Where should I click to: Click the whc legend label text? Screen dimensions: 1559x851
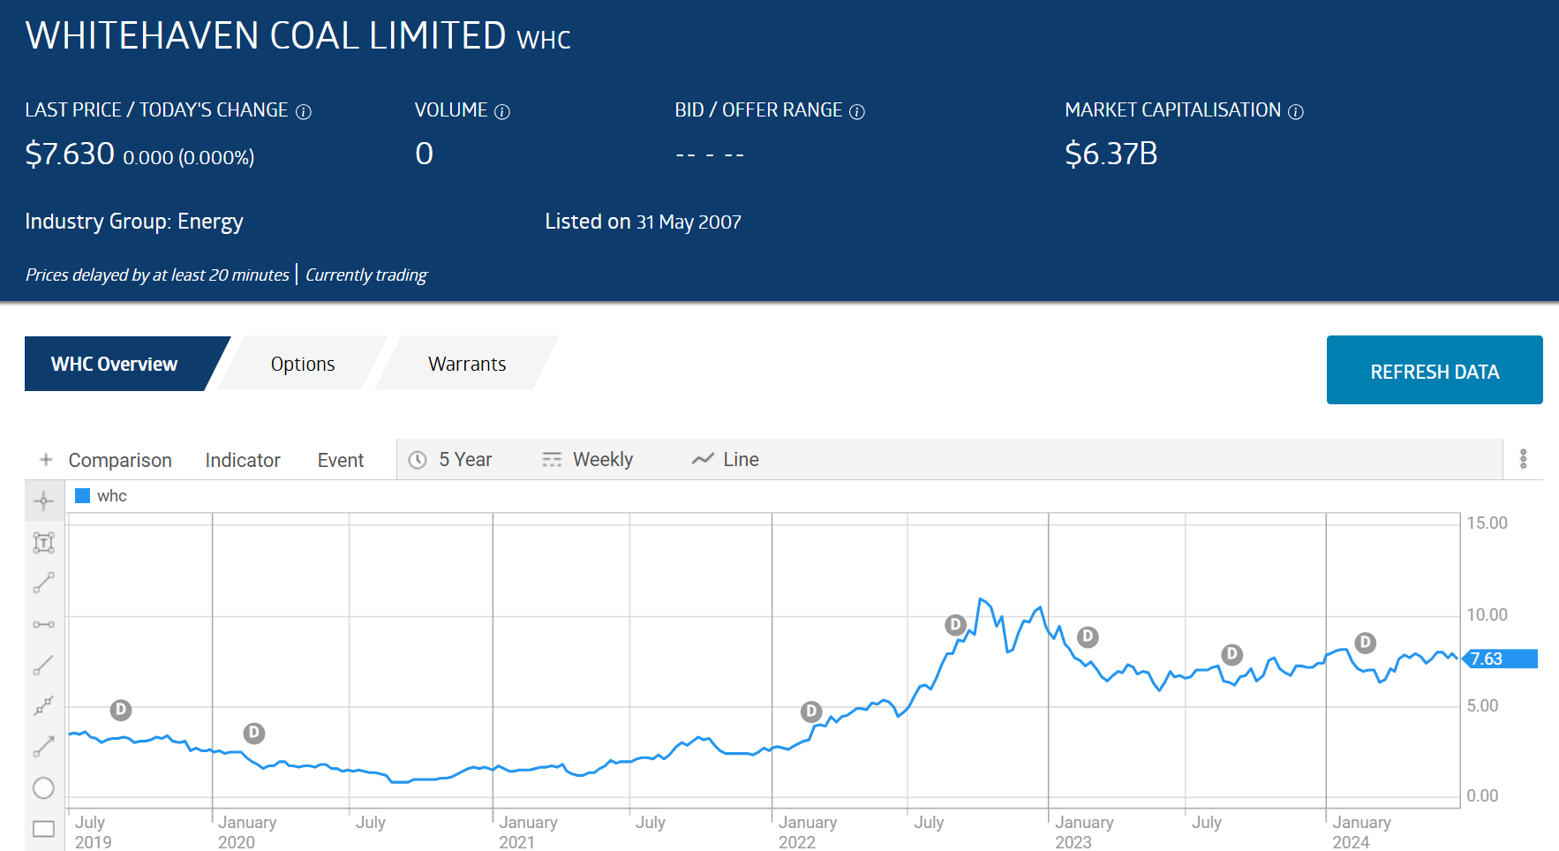pos(112,496)
